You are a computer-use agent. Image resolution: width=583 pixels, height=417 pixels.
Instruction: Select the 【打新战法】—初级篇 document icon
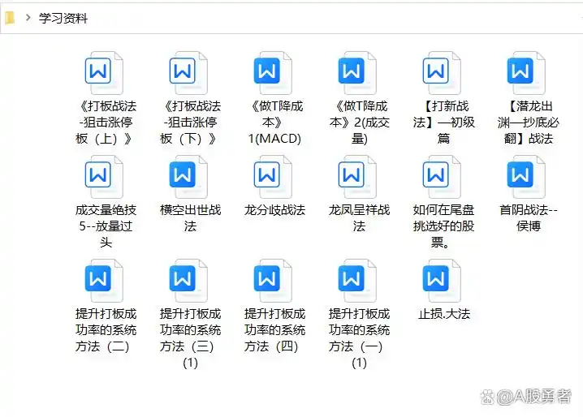[x=442, y=73]
